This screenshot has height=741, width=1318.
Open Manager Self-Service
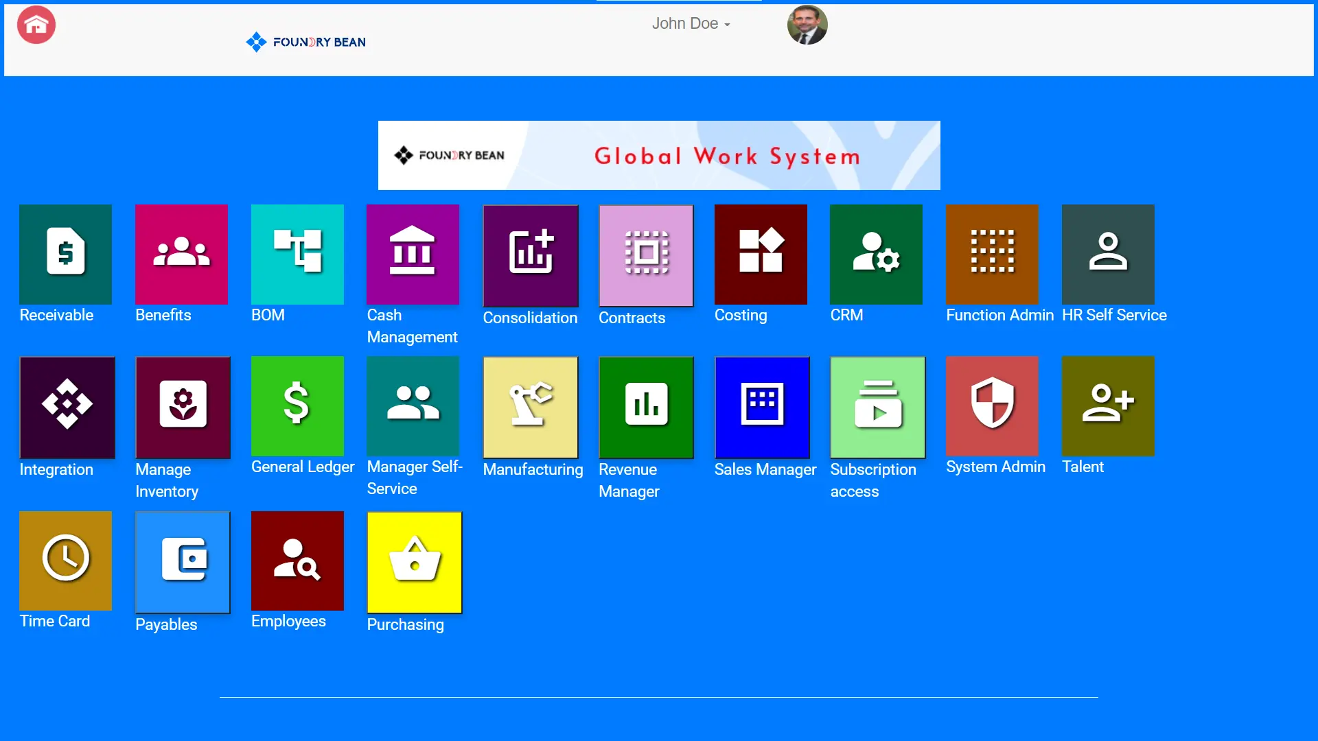[x=413, y=406]
